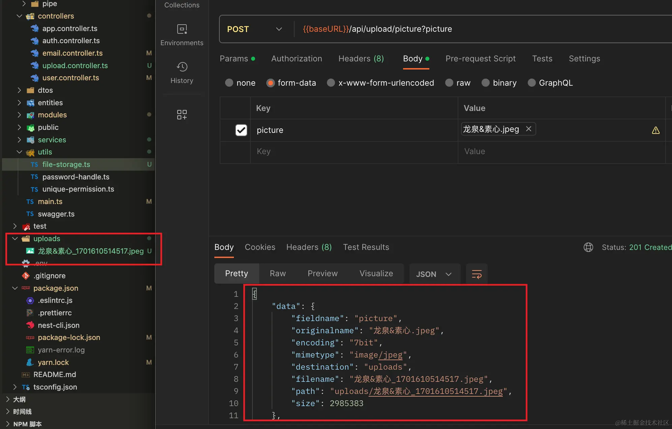Click the image file icon of uploaded jpeg

(30, 251)
